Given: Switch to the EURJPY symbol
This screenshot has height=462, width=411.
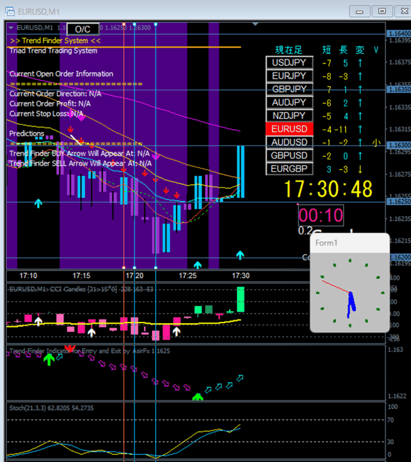Looking at the screenshot, I should pyautogui.click(x=289, y=76).
